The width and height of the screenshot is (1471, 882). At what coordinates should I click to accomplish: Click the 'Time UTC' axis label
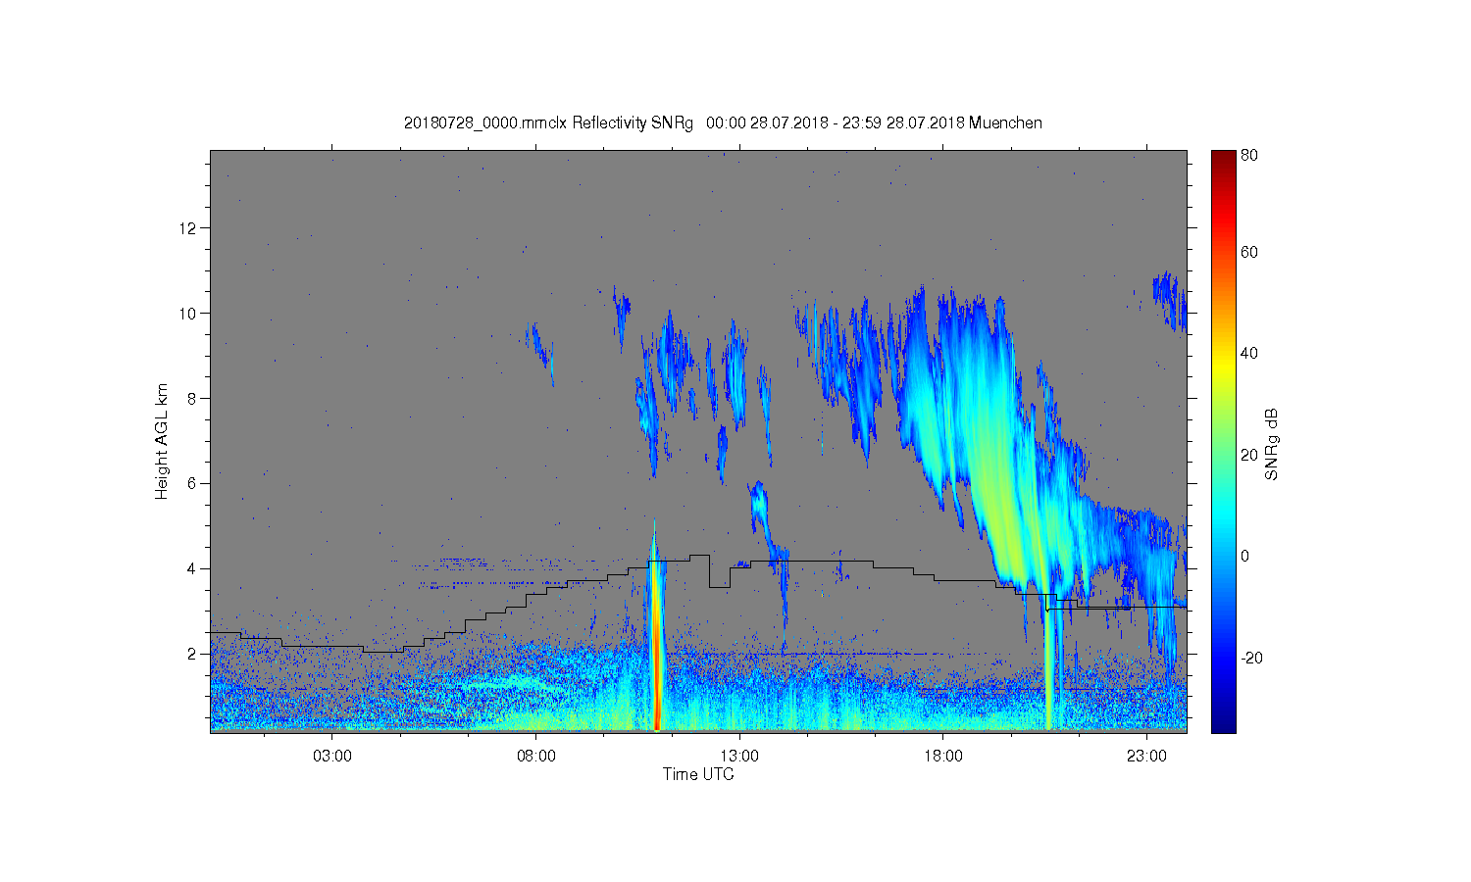point(698,774)
